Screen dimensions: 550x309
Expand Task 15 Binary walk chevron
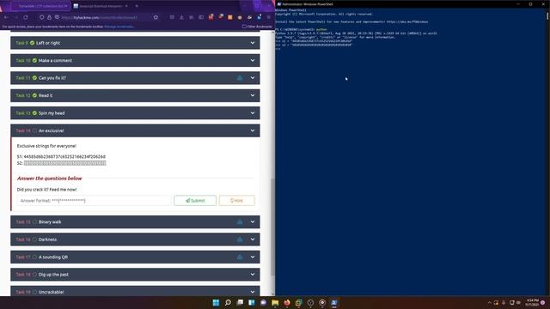(253, 221)
